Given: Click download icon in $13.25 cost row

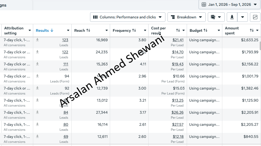Looking at the screenshot, I should pos(37,100).
